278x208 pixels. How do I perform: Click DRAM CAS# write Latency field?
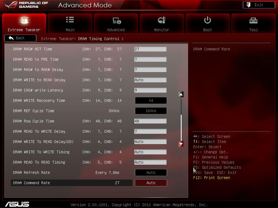pyautogui.click(x=150, y=90)
